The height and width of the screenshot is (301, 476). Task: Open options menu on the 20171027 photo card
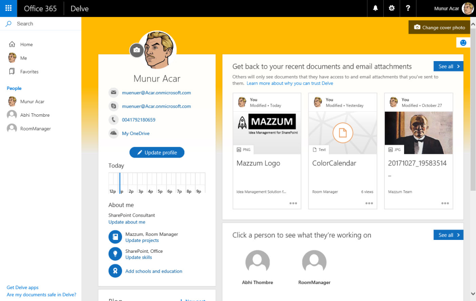point(445,202)
